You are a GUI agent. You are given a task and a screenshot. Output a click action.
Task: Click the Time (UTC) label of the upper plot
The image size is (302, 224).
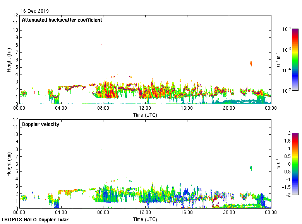tap(145, 115)
